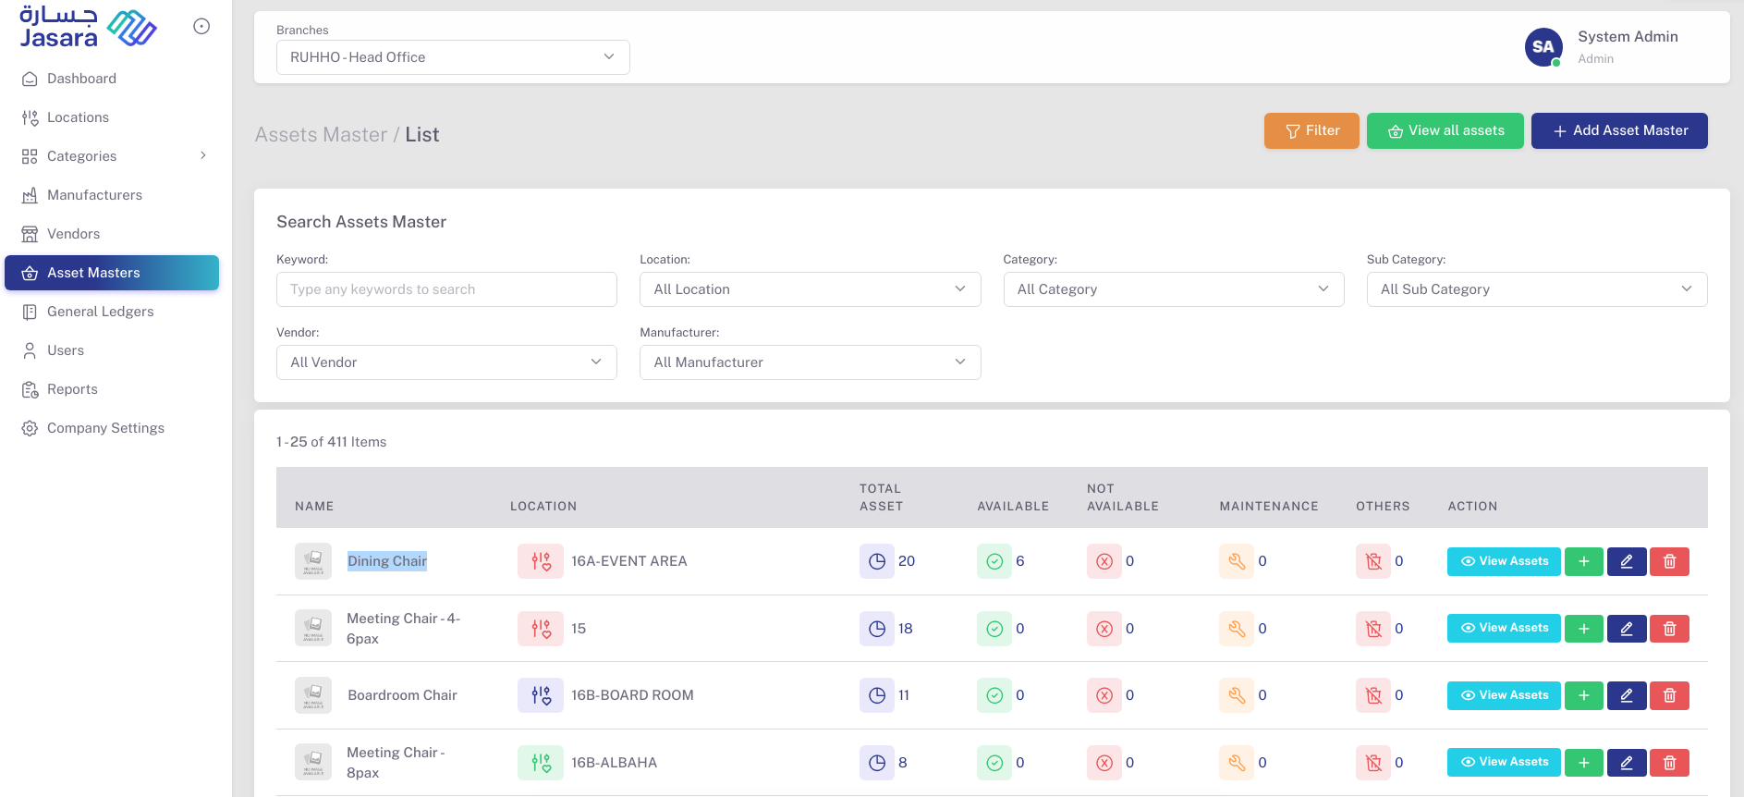1744x797 pixels.
Task: Click the edit pencil icon for Boardroom Chair
Action: point(1626,695)
